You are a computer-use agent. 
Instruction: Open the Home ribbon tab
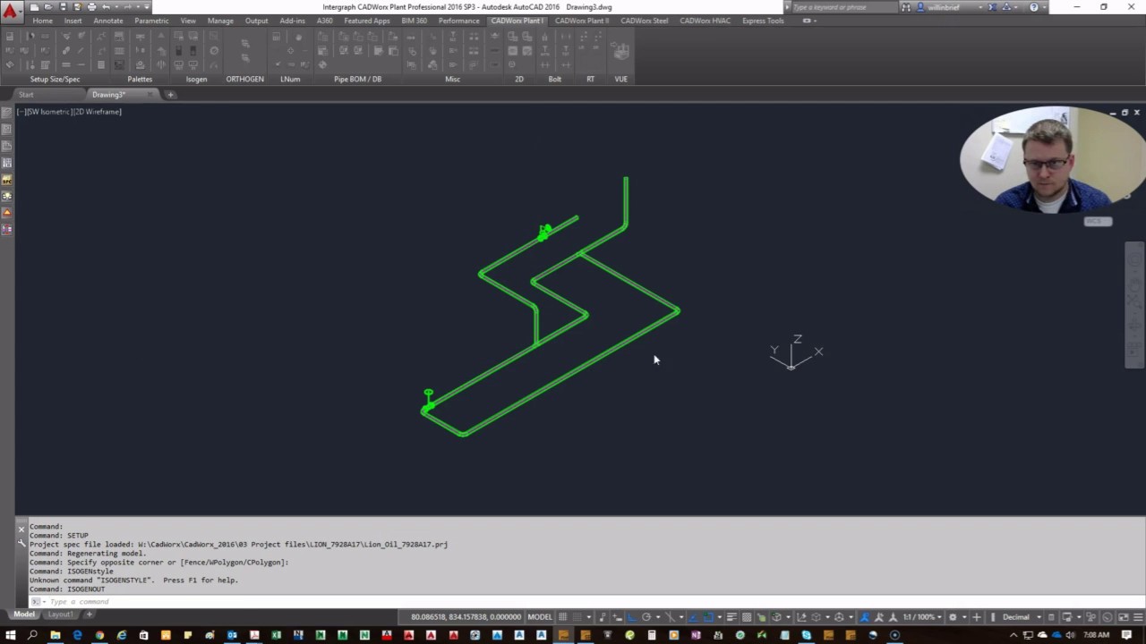click(x=42, y=21)
